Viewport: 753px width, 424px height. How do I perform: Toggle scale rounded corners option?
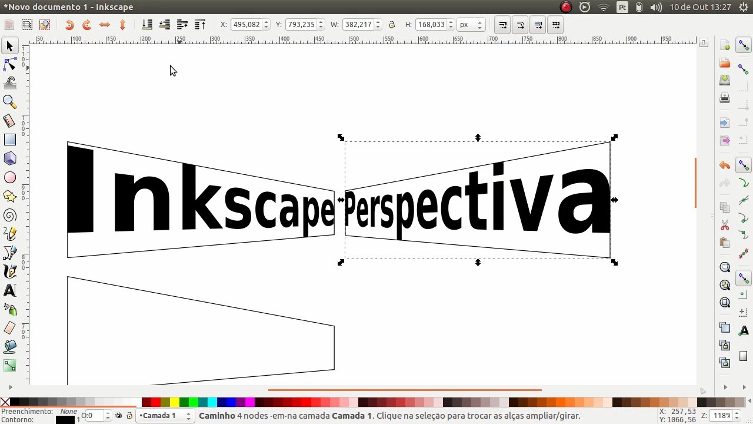click(x=520, y=25)
